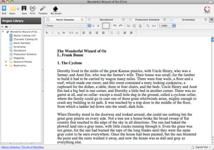This screenshot has width=214, height=150.
Task: Expand the Research Photos folder
Action: [6, 62]
